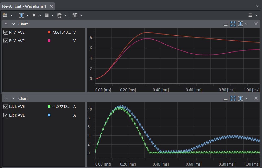Open vertical scale dropdown of current chart
Viewport: 262px width, 168px height.
[x=246, y=98]
